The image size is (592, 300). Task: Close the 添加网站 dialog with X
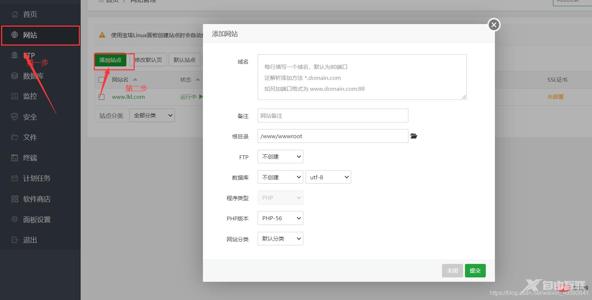click(x=494, y=25)
